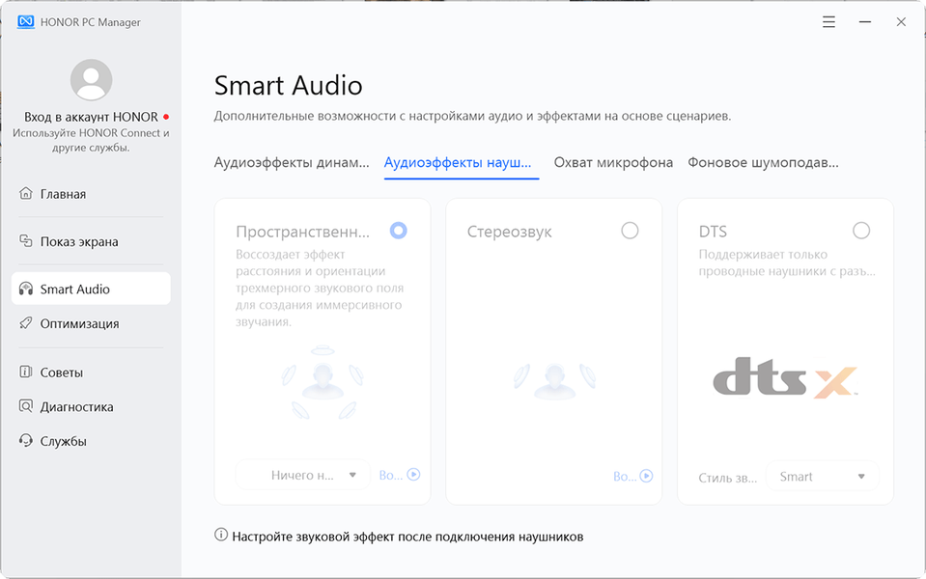Click the stereo sound illustration
Image resolution: width=926 pixels, height=579 pixels.
(x=554, y=380)
